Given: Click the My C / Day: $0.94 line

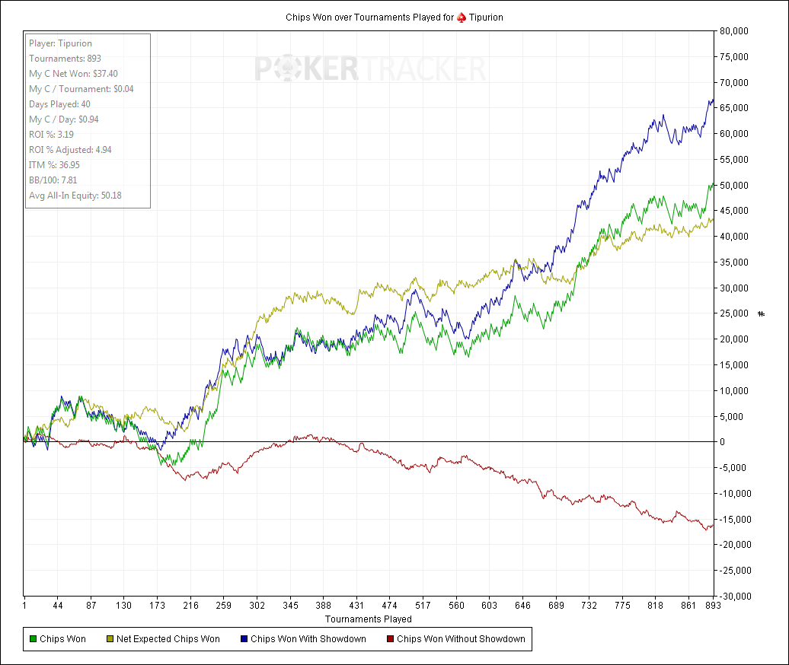Looking at the screenshot, I should pyautogui.click(x=64, y=119).
